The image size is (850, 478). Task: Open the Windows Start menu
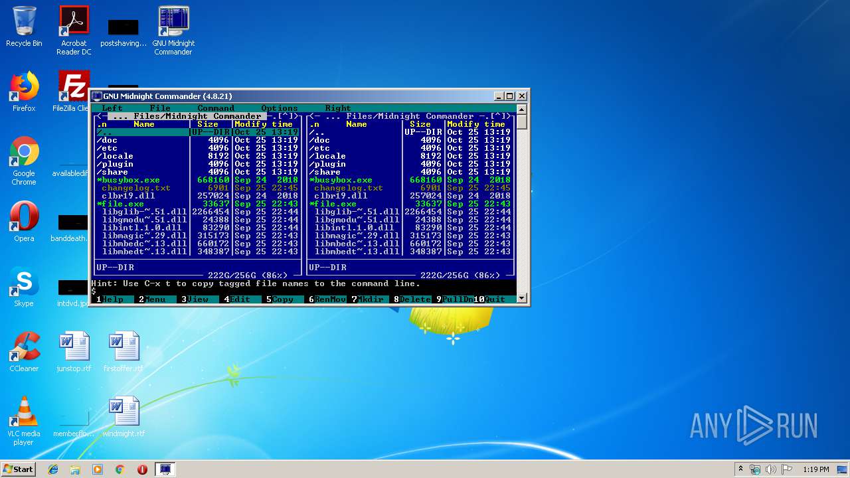pos(18,469)
